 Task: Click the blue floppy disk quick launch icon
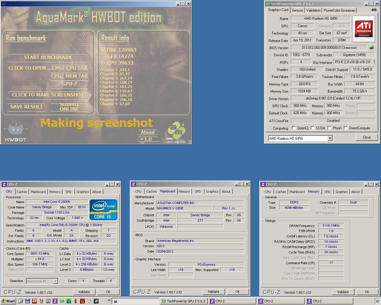click(x=27, y=301)
